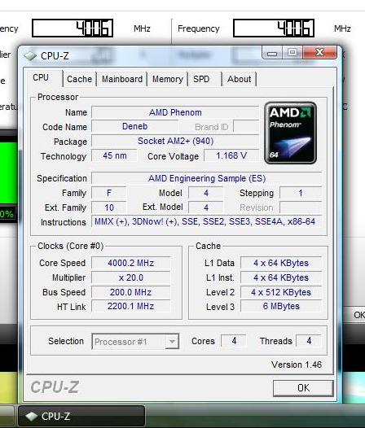The width and height of the screenshot is (365, 428).
Task: Click the L1 Data '4 x 64 KBytes' value
Action: (281, 263)
